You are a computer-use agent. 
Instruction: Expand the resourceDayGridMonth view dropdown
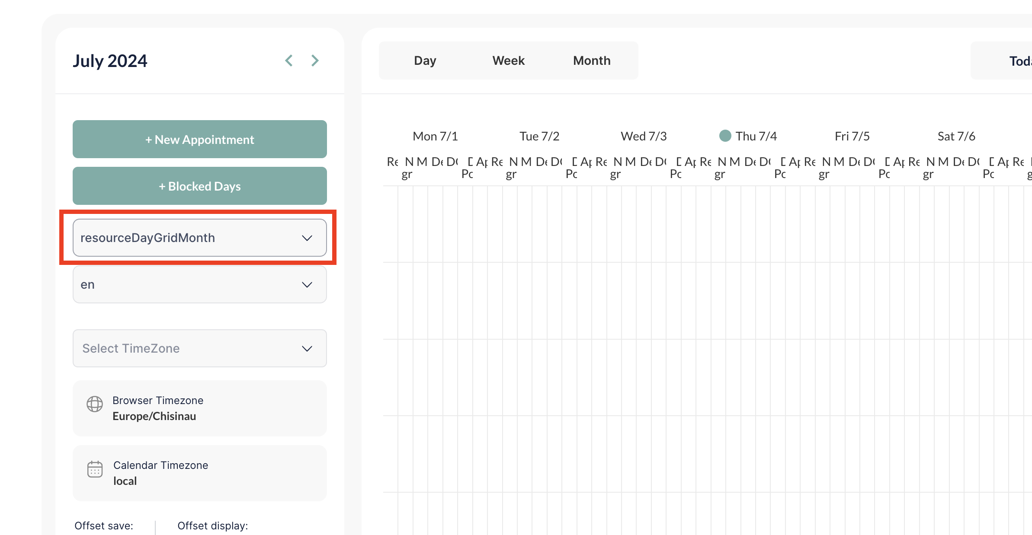tap(307, 238)
